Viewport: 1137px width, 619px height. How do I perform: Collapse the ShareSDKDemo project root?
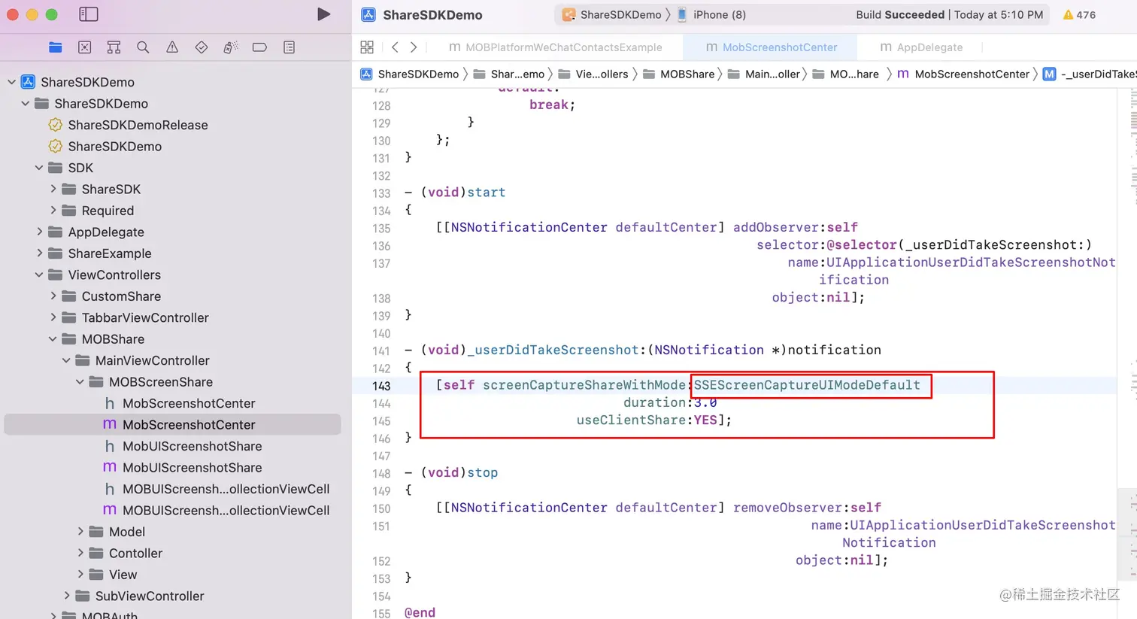11,82
